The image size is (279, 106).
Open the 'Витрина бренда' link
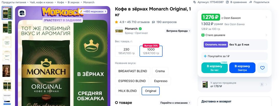coord(178,31)
